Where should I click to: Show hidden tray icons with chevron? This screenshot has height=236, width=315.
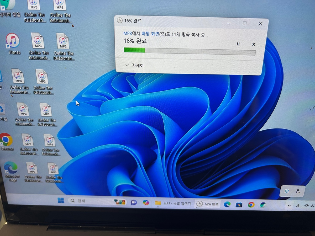point(289,206)
